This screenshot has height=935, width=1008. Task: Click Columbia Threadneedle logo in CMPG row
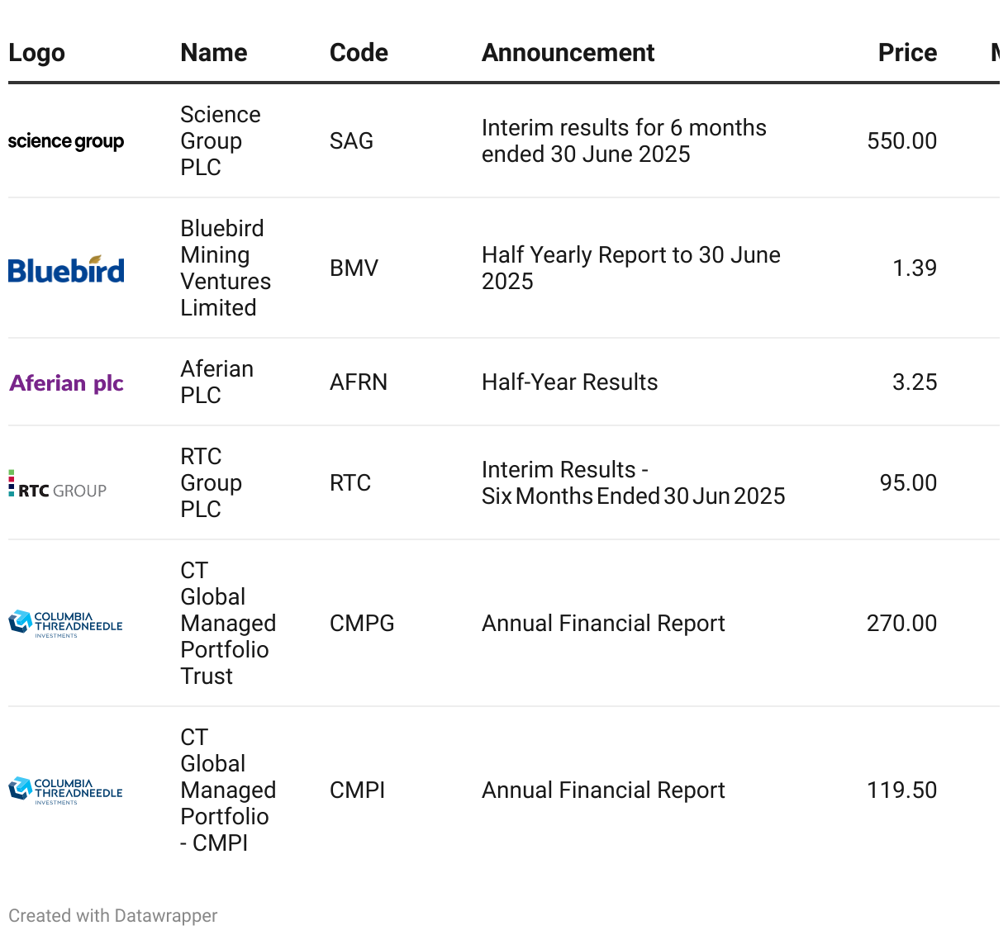tap(65, 624)
